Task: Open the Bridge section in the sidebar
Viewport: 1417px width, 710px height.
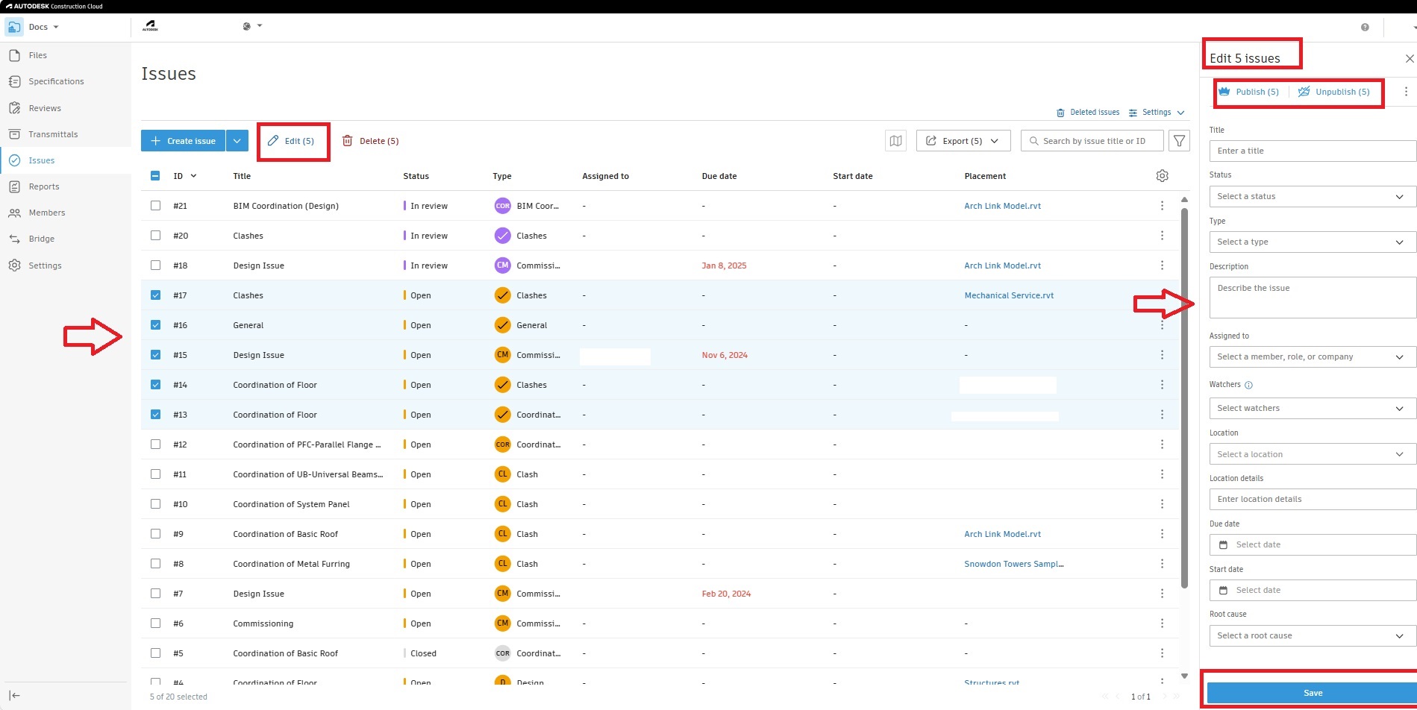Action: click(x=40, y=239)
